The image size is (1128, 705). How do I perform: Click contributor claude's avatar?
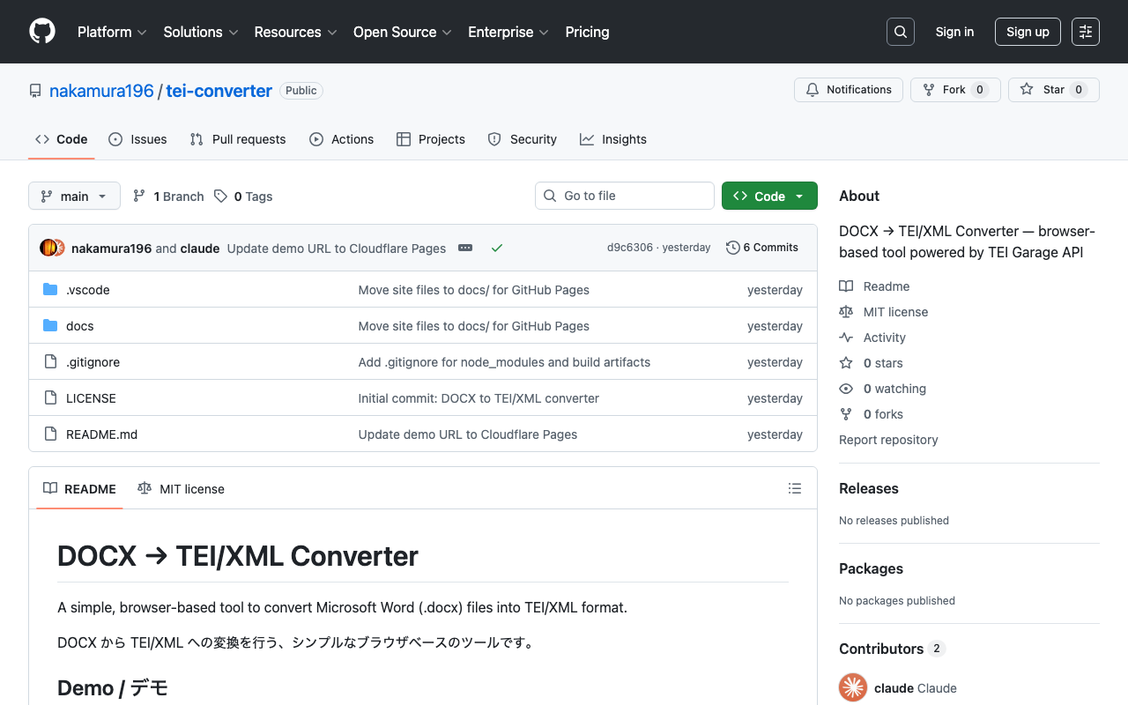coord(852,687)
